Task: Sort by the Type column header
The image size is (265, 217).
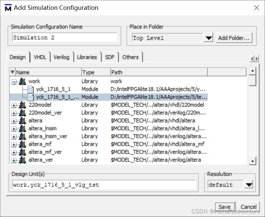Action: coord(96,72)
